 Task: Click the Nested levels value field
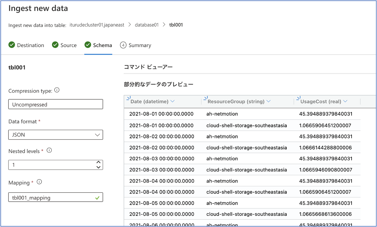[x=56, y=165]
